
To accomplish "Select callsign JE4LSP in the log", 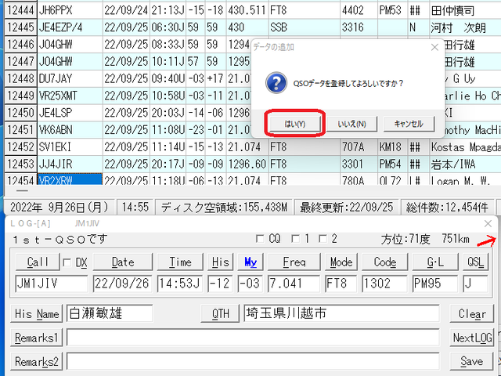I will click(70, 113).
